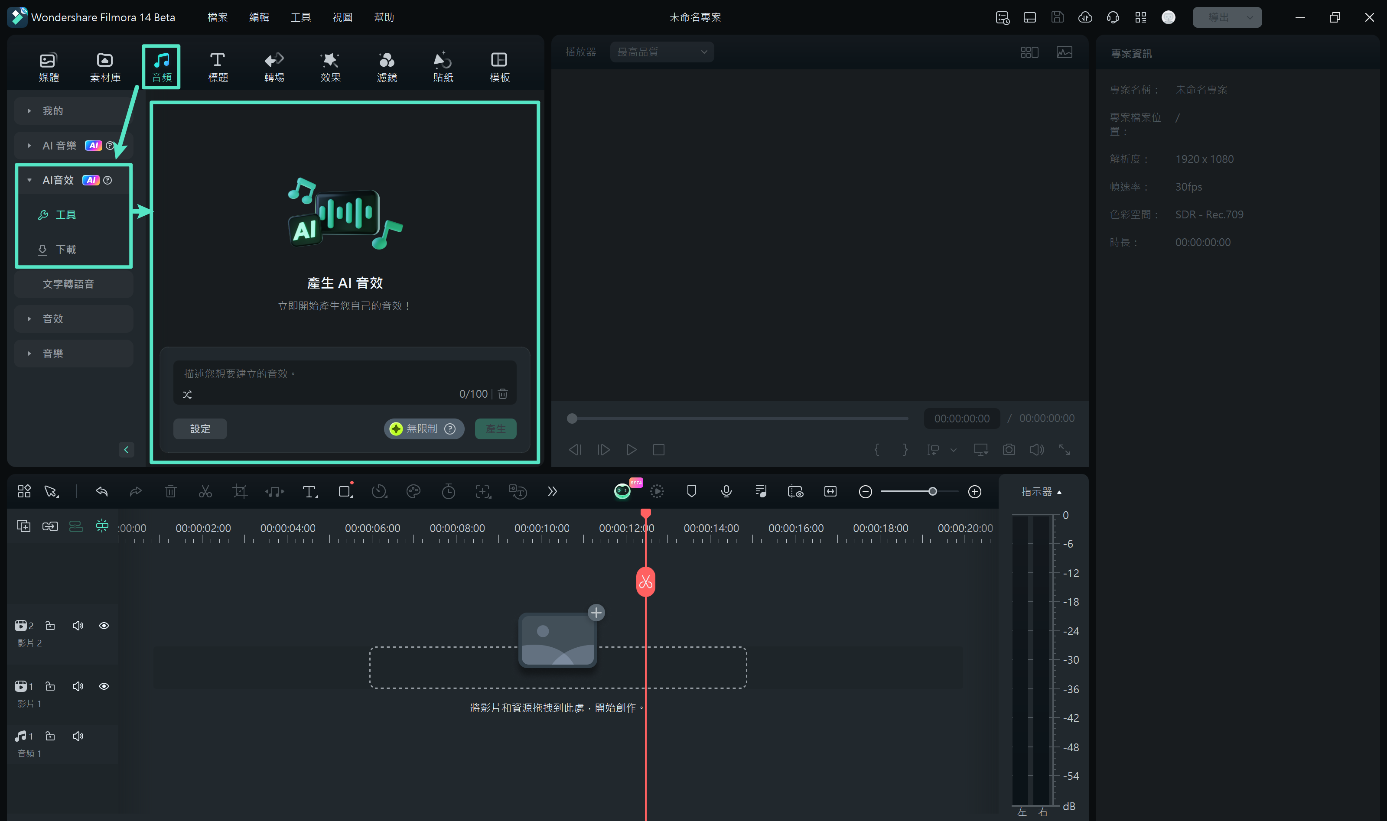Open the 效果 effects tab
The width and height of the screenshot is (1387, 821).
click(x=330, y=67)
